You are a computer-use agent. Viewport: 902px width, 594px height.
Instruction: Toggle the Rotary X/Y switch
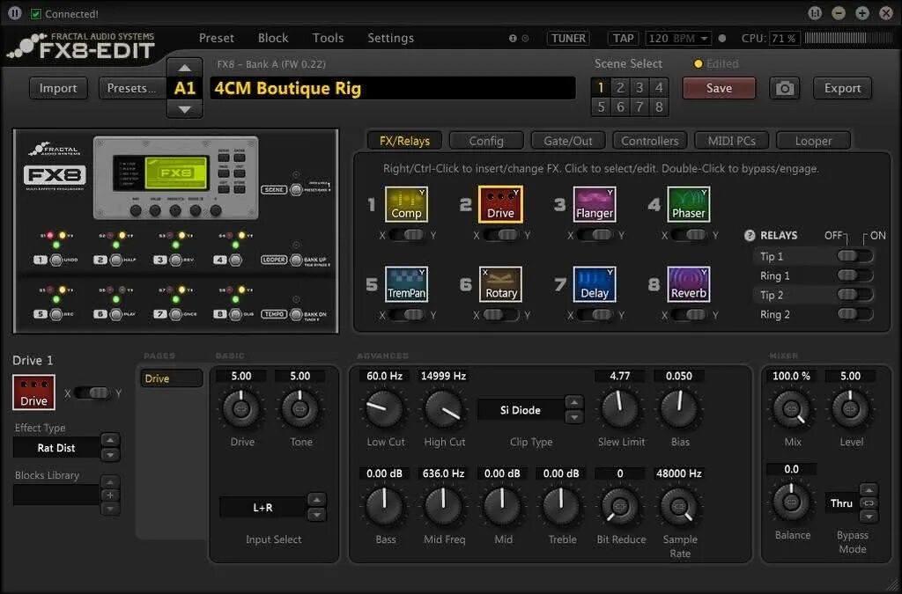pos(500,315)
